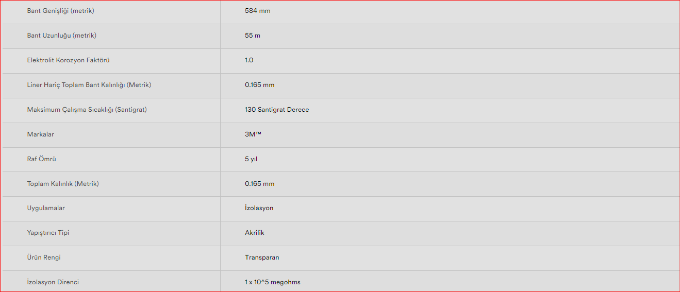Click the "3M™" brand value
680x292 pixels.
coord(253,134)
